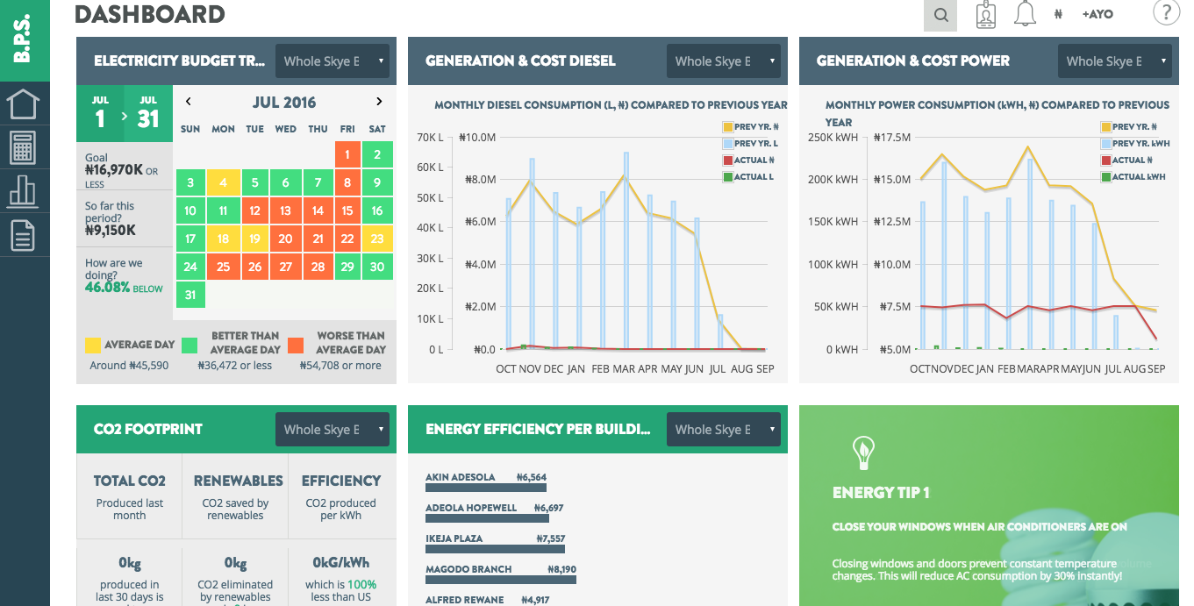Click the So far ₦9,150K value

[111, 232]
